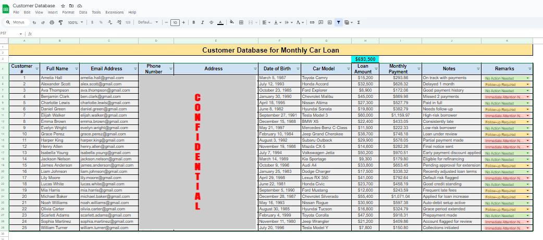Open the fill color picker

232,22
